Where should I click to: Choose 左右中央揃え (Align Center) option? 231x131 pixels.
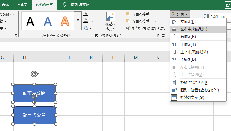pos(193,29)
